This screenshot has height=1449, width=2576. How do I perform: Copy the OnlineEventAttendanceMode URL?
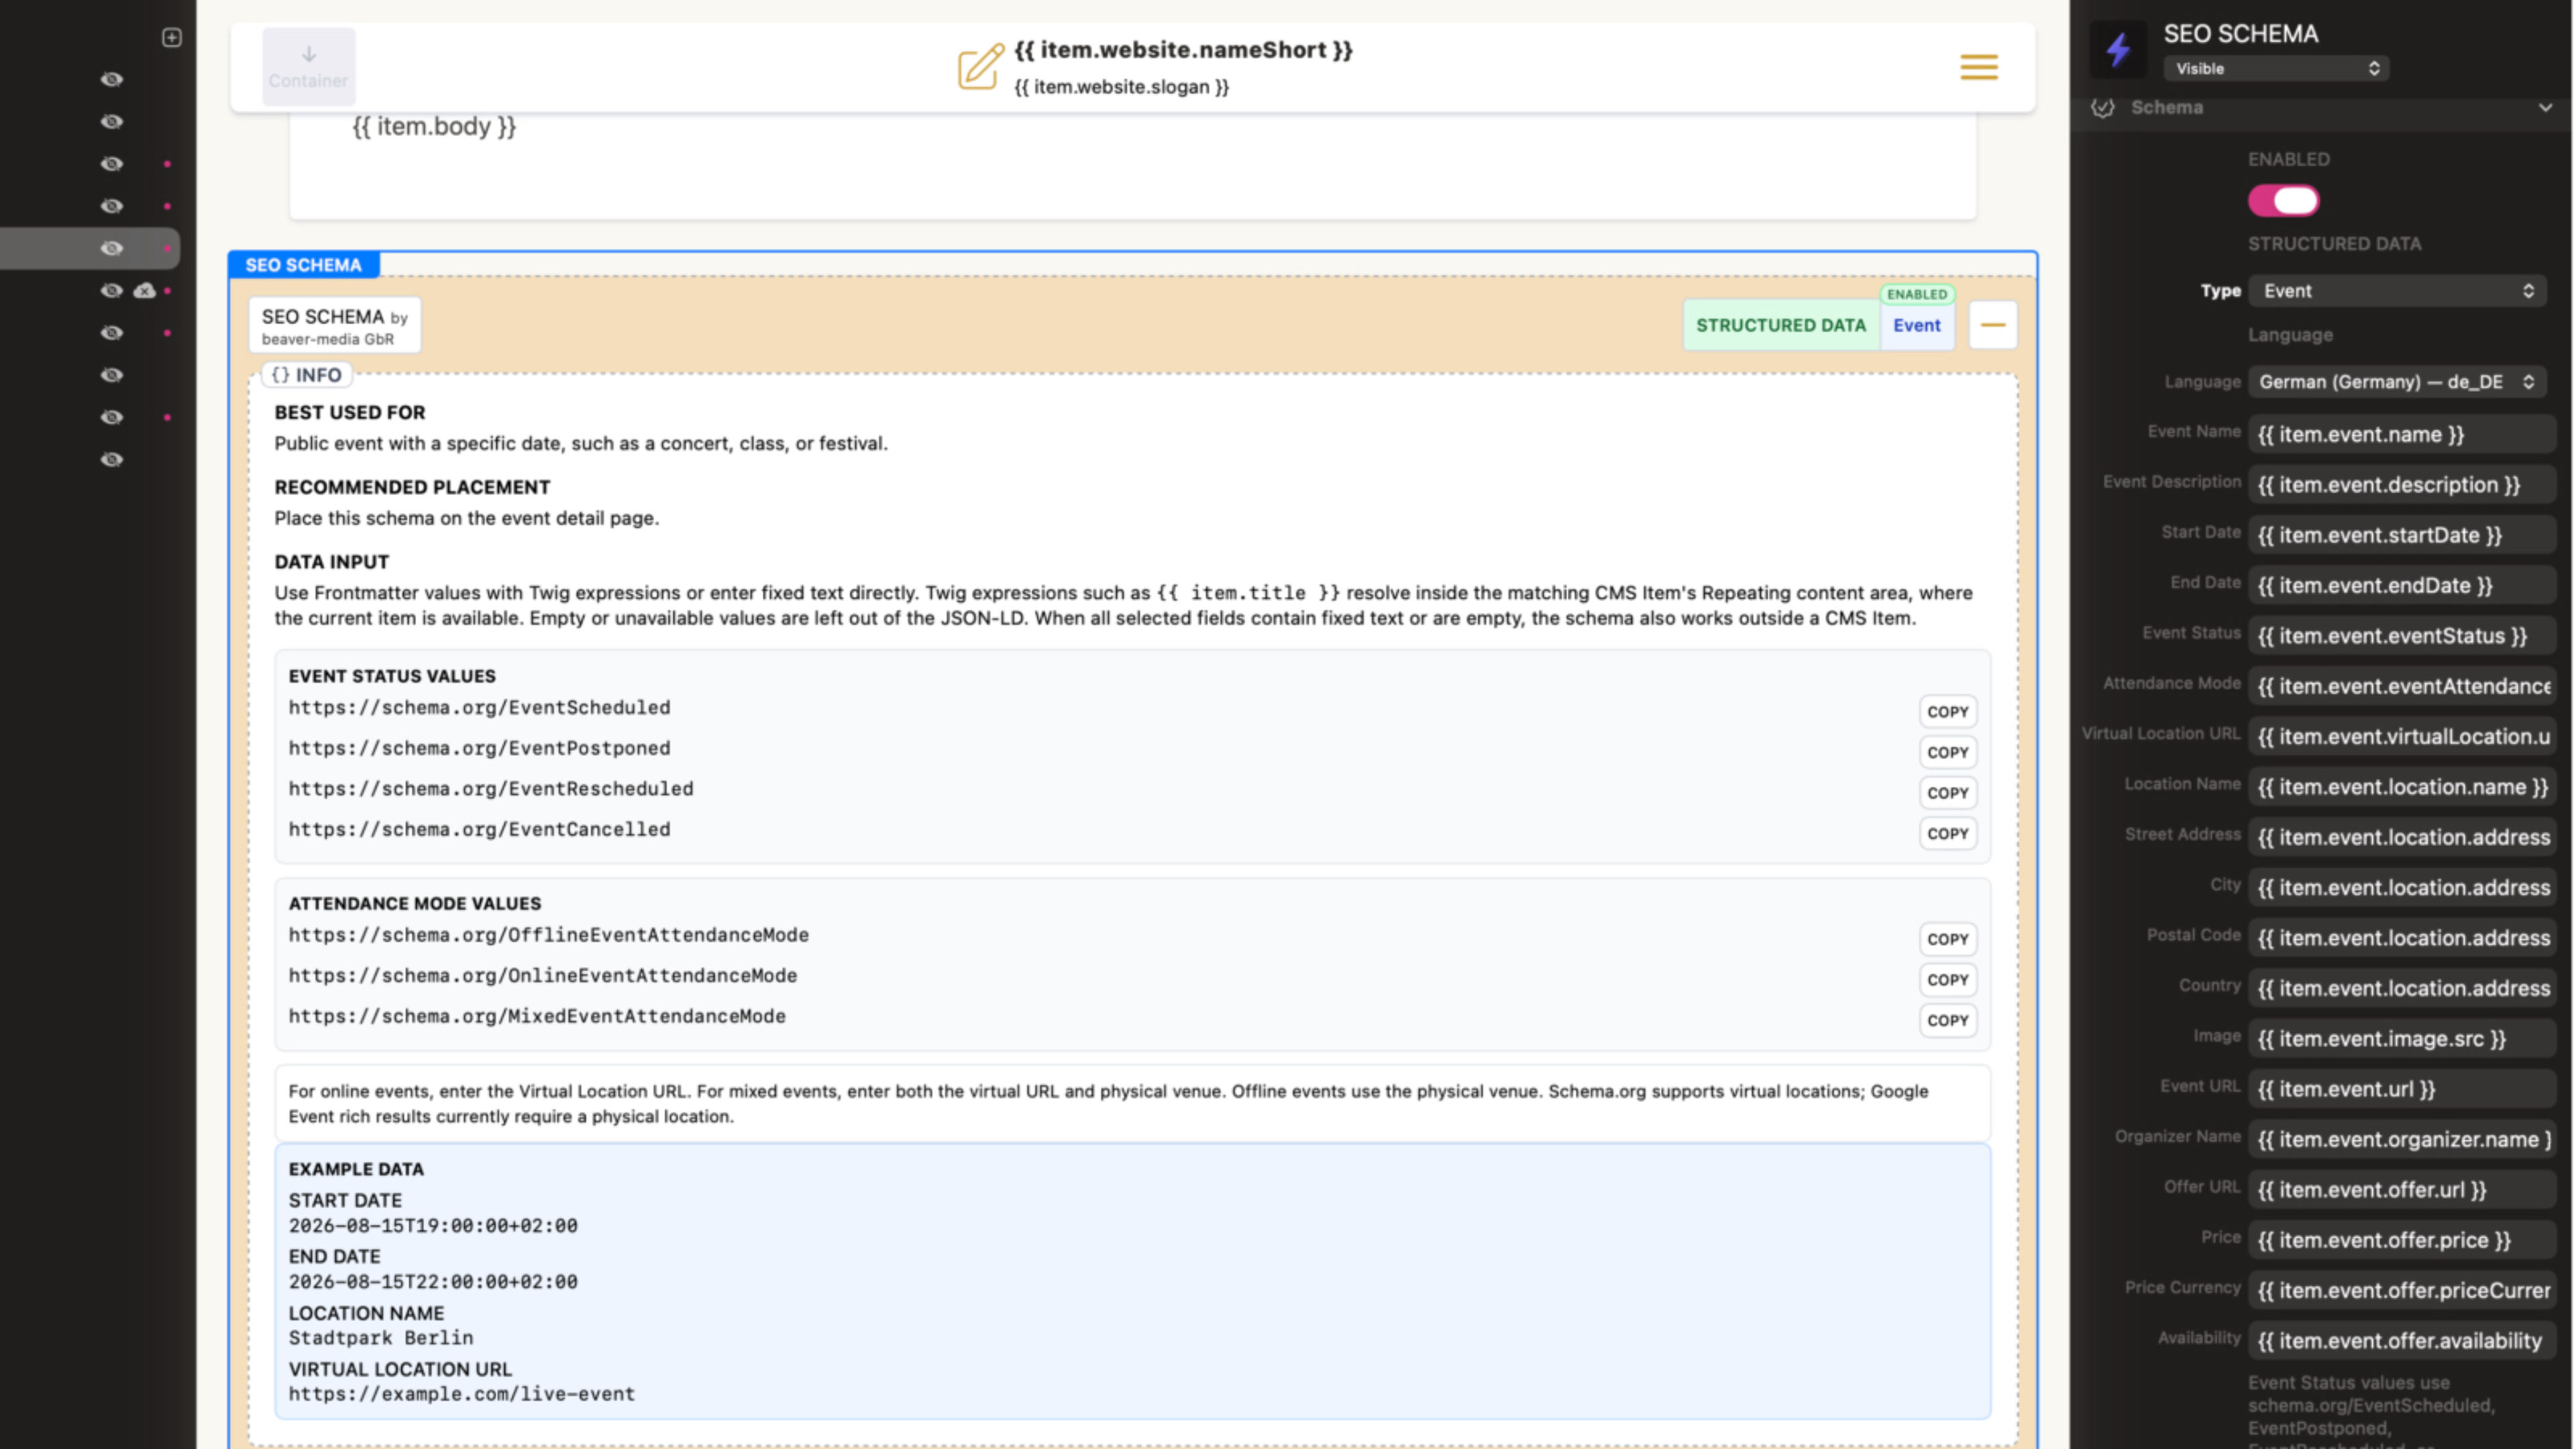[x=1947, y=980]
